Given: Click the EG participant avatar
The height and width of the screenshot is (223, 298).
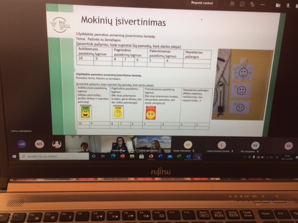Looking at the screenshot, I should click(289, 146).
